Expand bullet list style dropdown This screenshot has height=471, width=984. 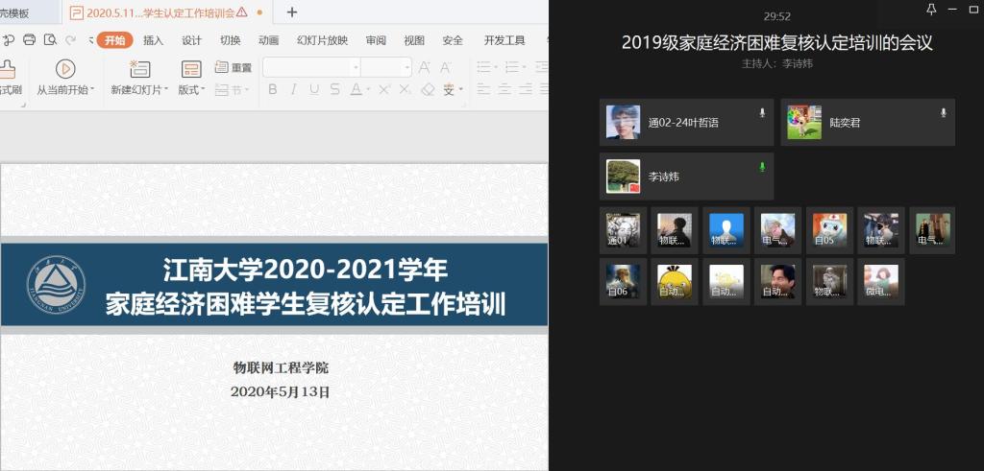point(496,67)
